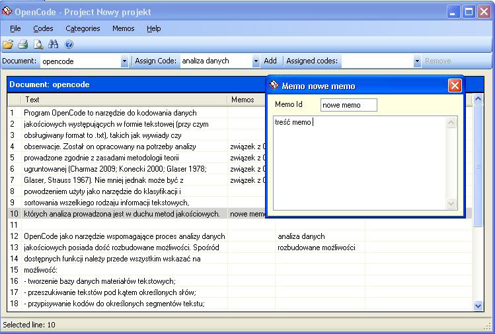Viewport: 495px width, 334px height.
Task: Click the Print toolbar icon
Action: (22, 44)
